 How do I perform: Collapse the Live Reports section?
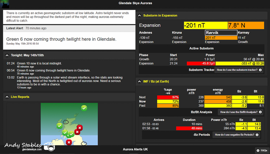click(x=7, y=97)
